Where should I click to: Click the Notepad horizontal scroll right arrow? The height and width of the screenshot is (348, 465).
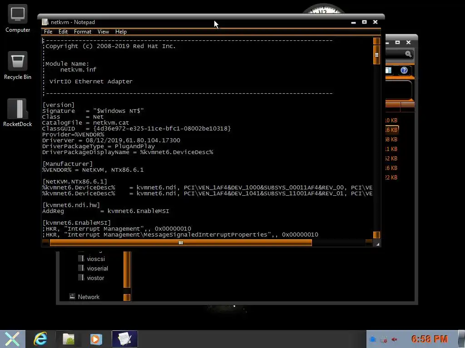click(x=369, y=243)
